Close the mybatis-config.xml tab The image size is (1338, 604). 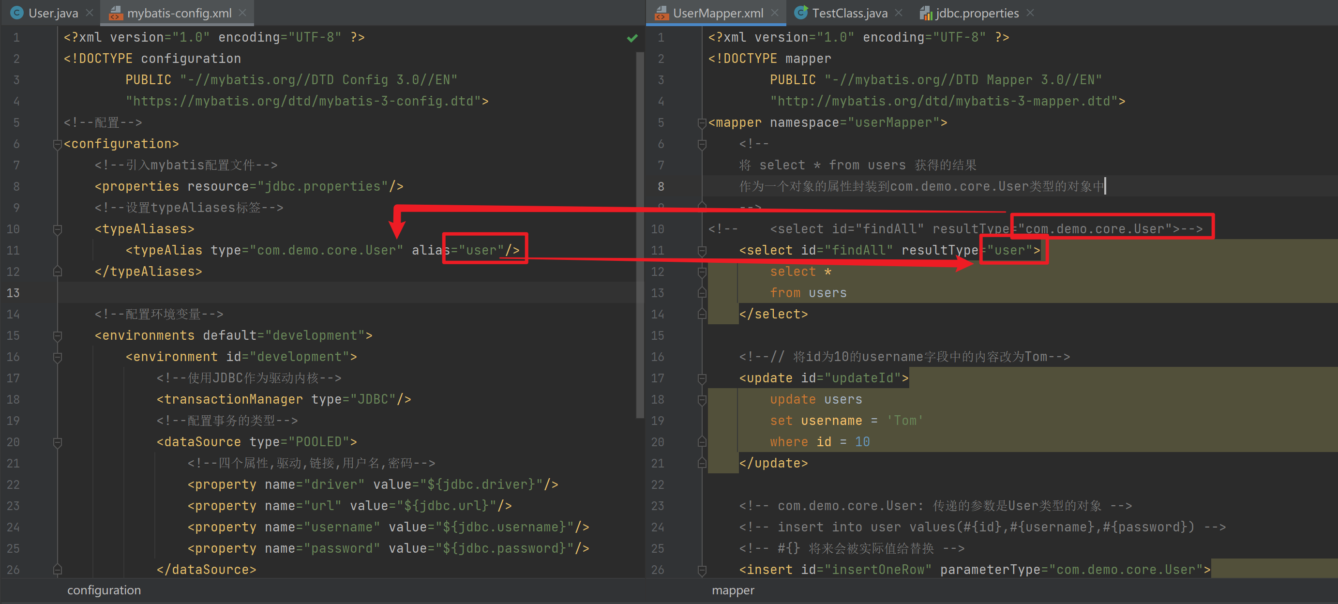pyautogui.click(x=242, y=13)
